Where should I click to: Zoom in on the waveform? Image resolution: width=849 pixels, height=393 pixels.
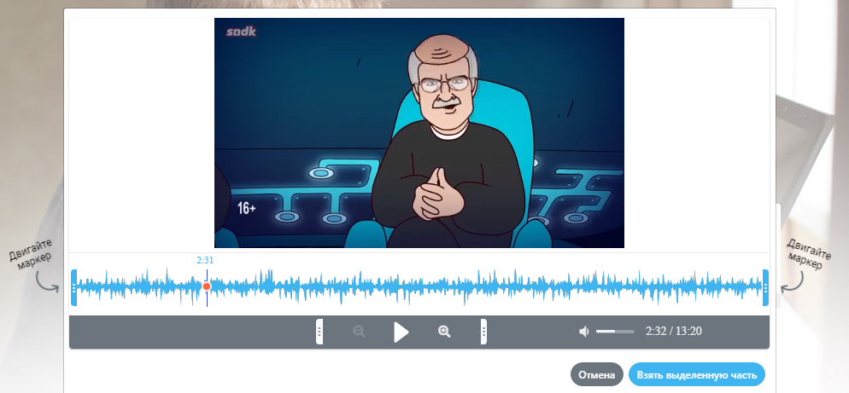[x=444, y=332]
